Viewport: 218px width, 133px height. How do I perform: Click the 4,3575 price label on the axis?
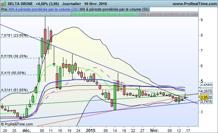point(206,91)
